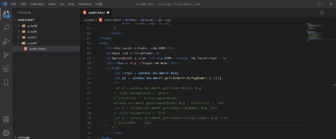
Task: Click the 'Clique em mim' div line
Action: (x=143, y=63)
